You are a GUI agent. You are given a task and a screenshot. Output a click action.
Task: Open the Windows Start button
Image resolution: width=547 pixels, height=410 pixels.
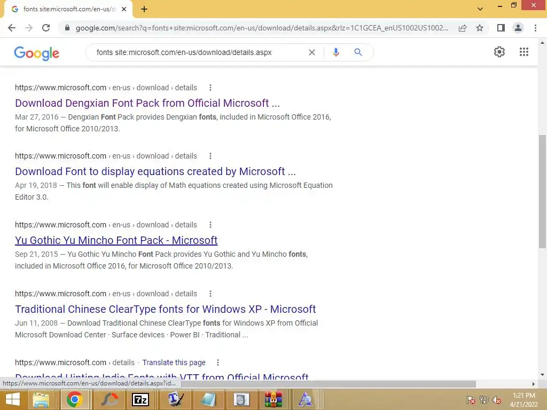click(13, 400)
